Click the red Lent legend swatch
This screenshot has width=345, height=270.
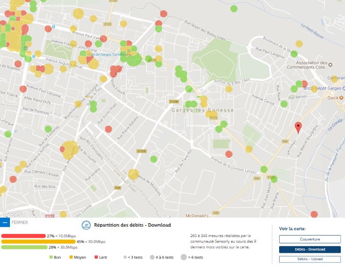tap(97, 257)
